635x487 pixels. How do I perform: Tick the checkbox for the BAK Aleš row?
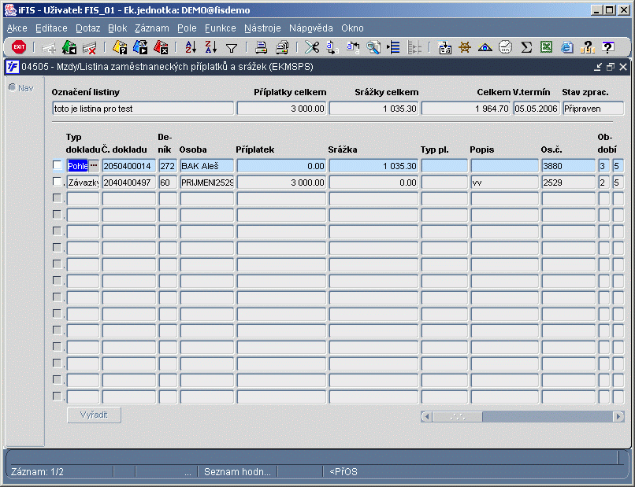pos(57,165)
